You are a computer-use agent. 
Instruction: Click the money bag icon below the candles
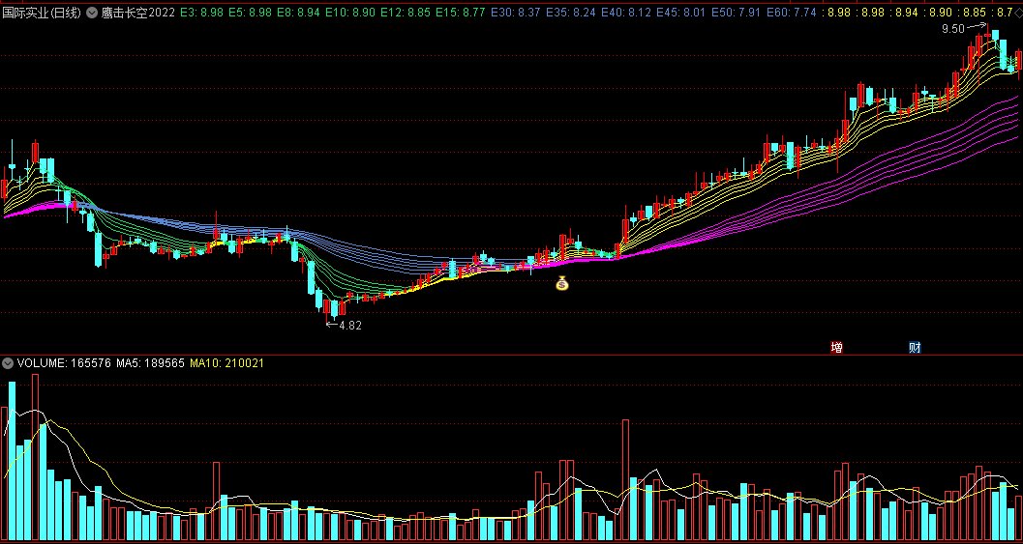562,283
